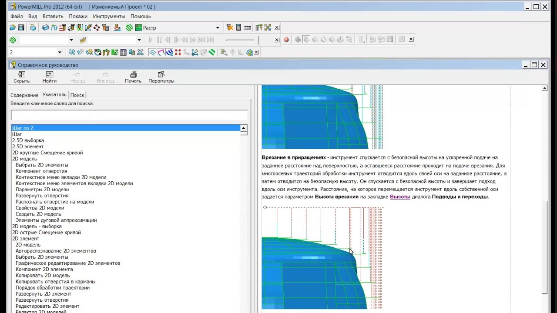Follow the Высоты hyperlink in help text

coord(400,197)
